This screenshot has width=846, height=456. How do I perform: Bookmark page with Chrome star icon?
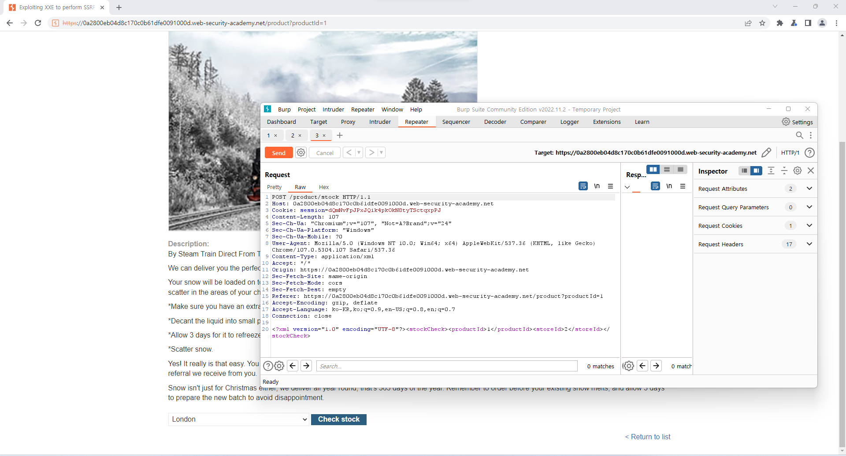point(762,23)
